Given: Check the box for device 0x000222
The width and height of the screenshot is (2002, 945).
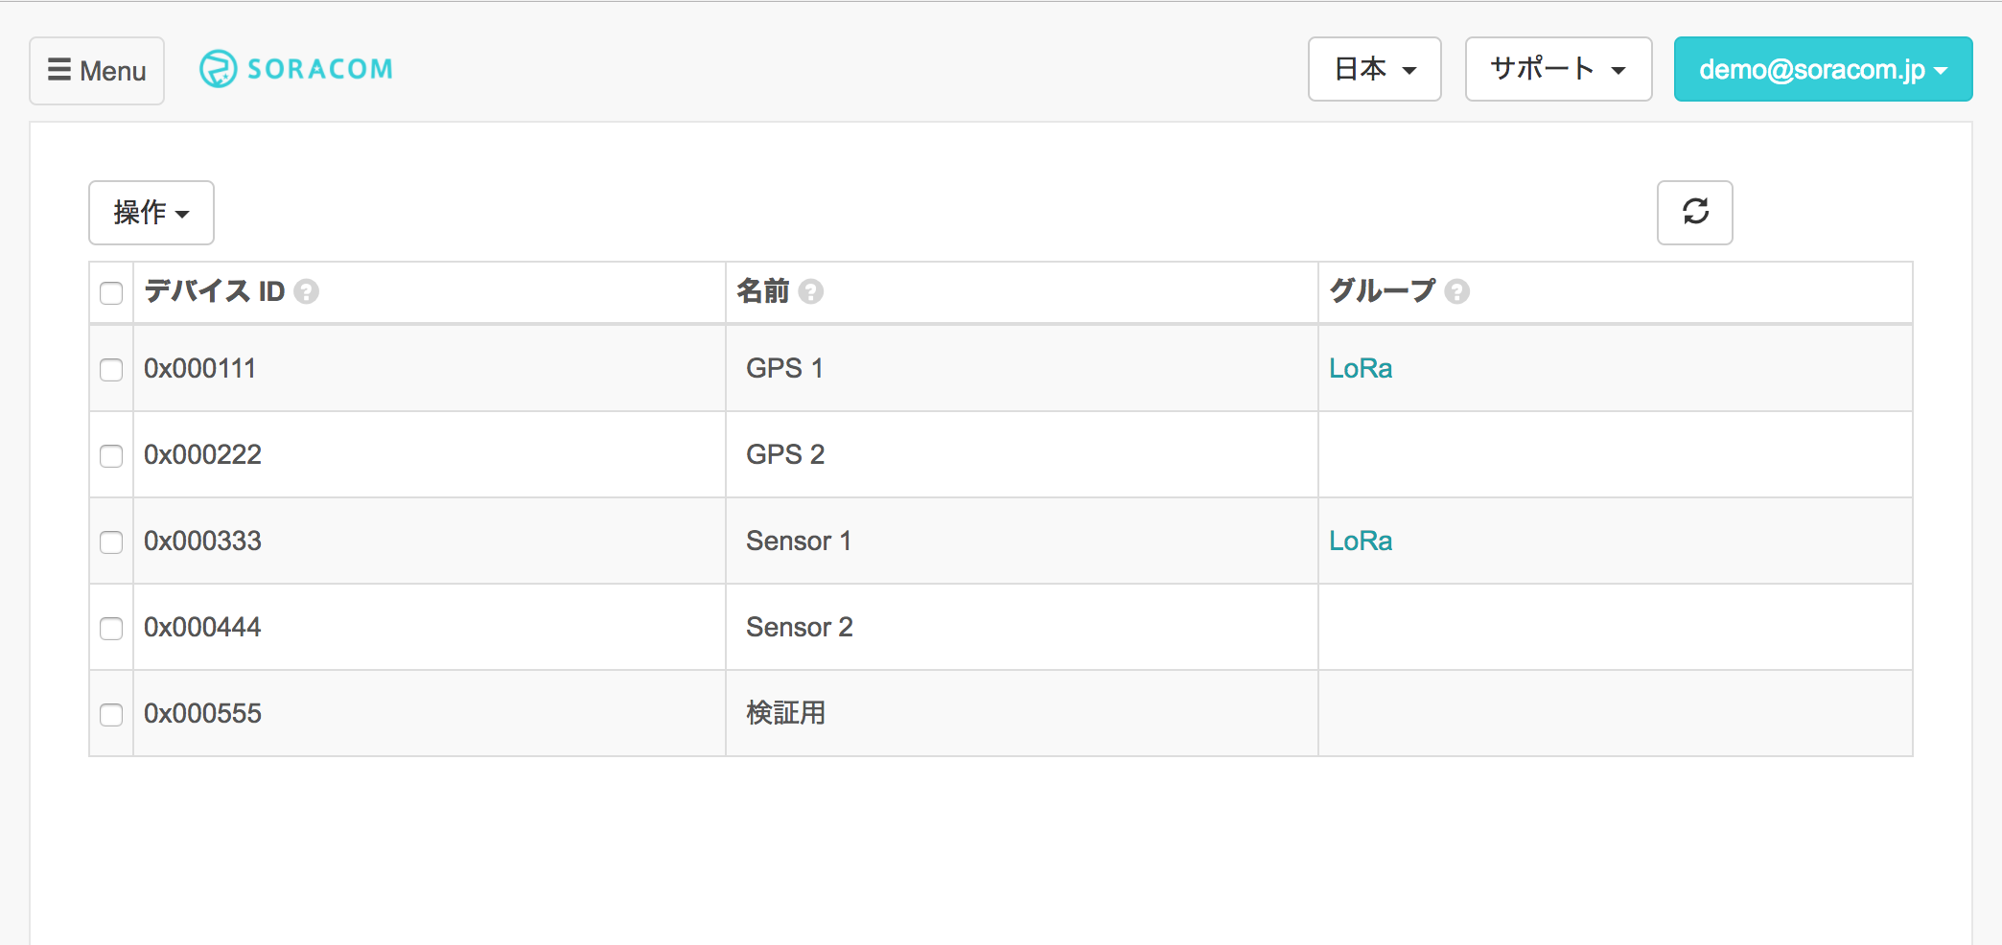Looking at the screenshot, I should click(111, 455).
